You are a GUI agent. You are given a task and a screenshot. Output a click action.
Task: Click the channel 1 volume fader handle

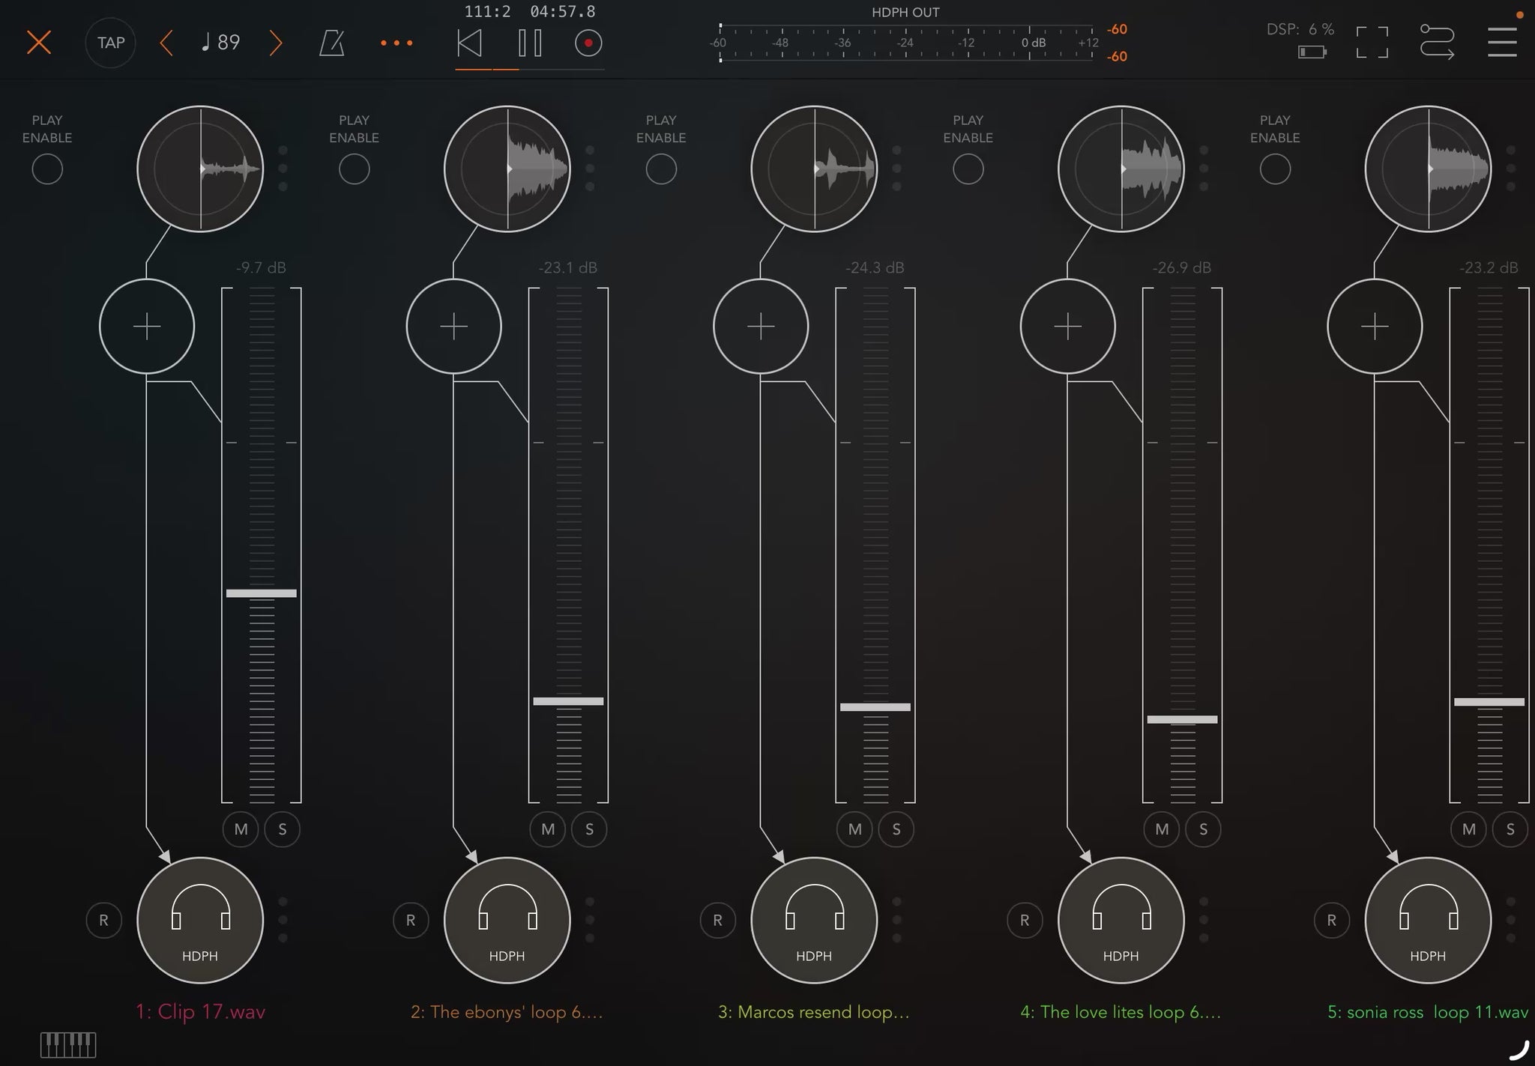(x=262, y=593)
